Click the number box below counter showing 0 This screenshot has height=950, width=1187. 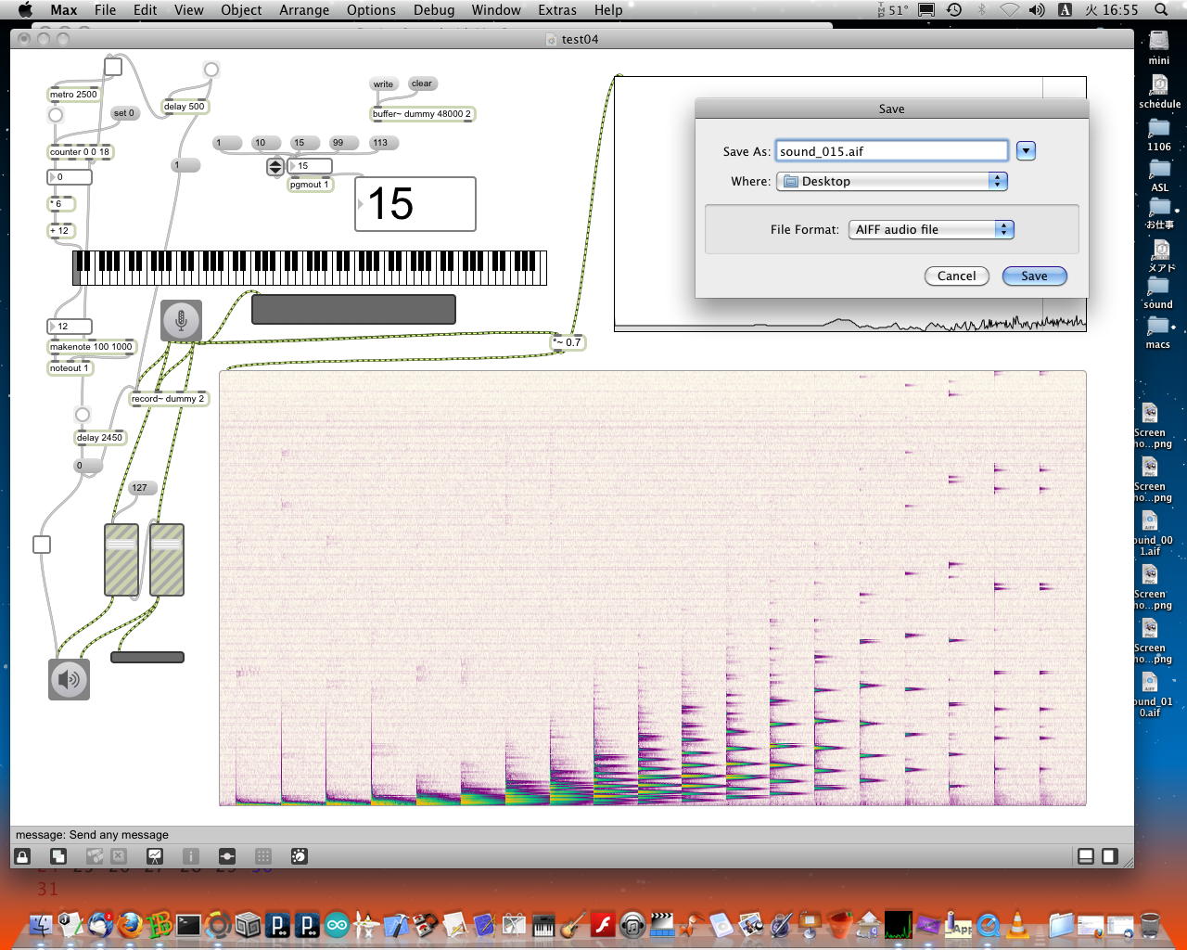(70, 177)
